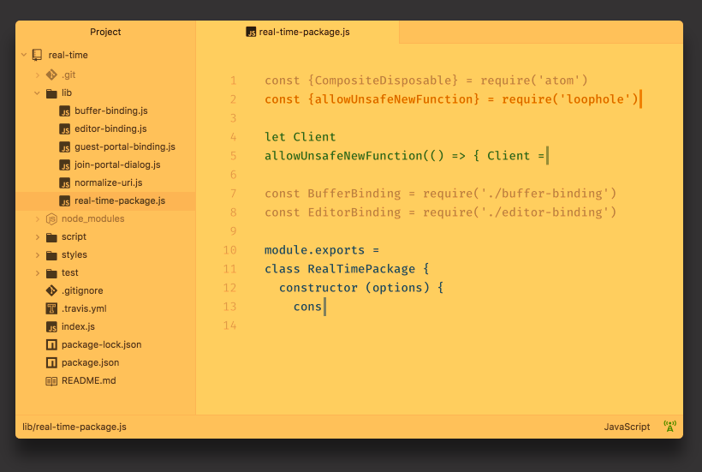Expand the script folder

tap(37, 236)
